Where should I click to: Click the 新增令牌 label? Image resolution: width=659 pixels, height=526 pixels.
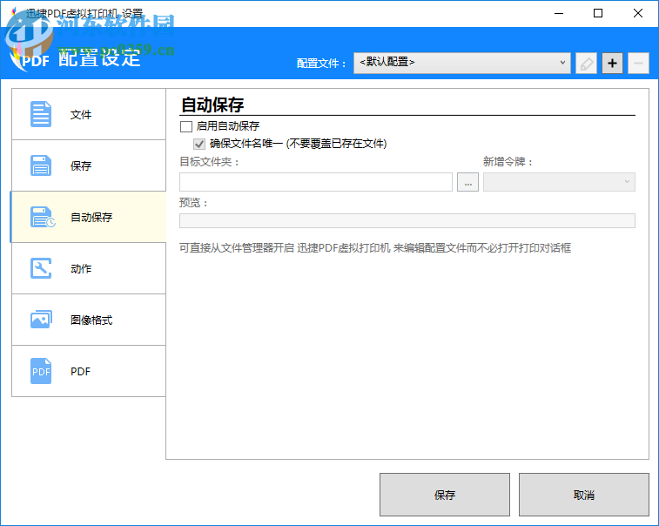point(508,162)
